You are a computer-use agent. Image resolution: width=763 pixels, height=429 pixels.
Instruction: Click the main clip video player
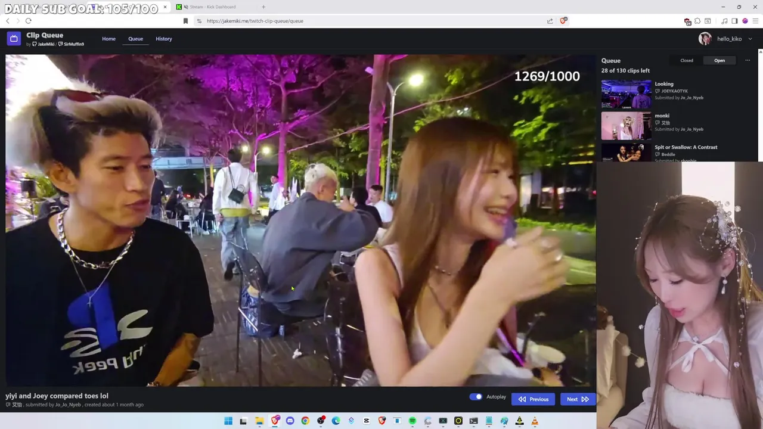[x=300, y=220]
